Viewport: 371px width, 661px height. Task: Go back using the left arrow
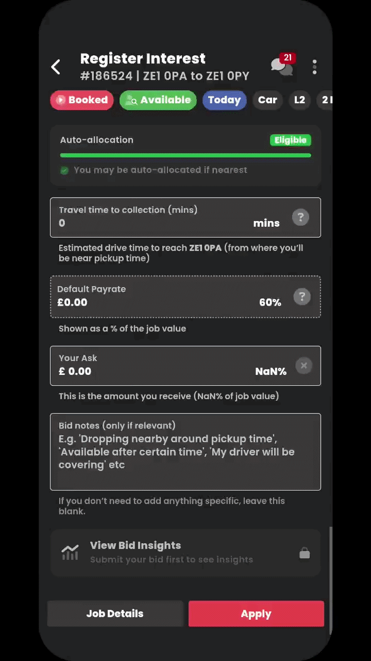click(56, 67)
